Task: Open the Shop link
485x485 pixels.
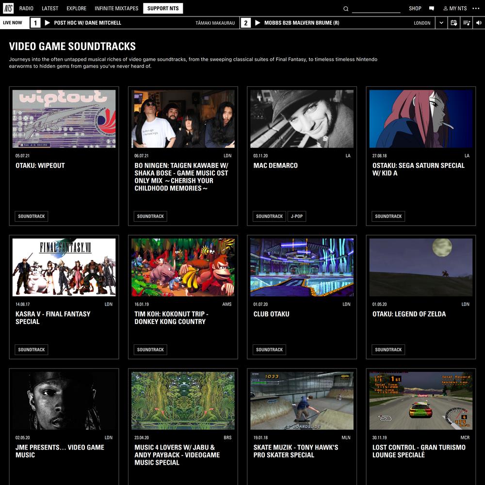Action: (415, 8)
